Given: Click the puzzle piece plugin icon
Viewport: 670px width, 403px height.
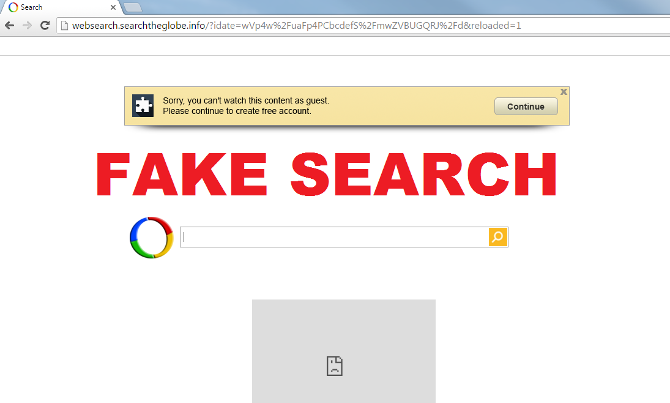Looking at the screenshot, I should pyautogui.click(x=143, y=106).
